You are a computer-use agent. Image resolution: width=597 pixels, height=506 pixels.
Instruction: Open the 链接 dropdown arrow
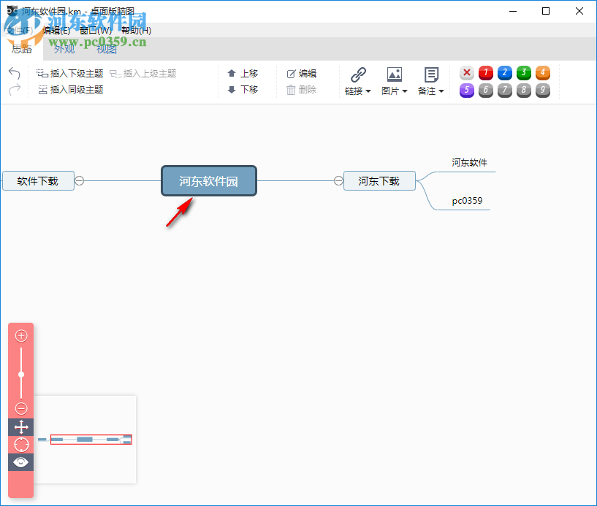[368, 91]
